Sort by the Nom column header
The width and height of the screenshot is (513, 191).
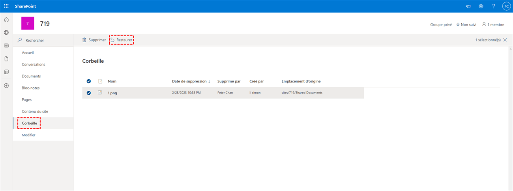pos(112,81)
